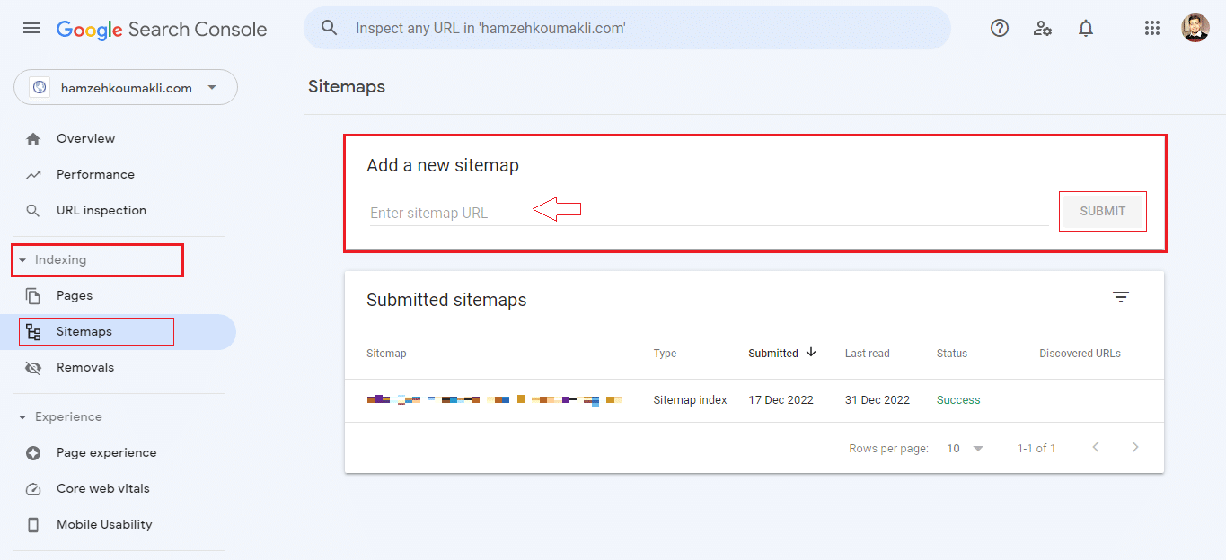This screenshot has height=560, width=1226.
Task: Open the hamburger main menu
Action: [x=31, y=28]
